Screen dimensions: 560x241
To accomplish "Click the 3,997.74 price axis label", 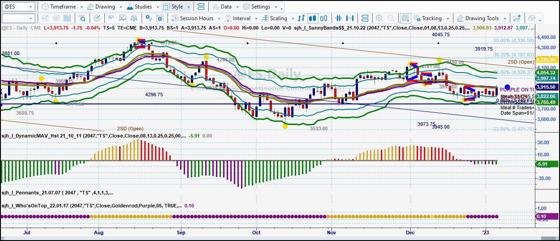I will pyautogui.click(x=547, y=78).
